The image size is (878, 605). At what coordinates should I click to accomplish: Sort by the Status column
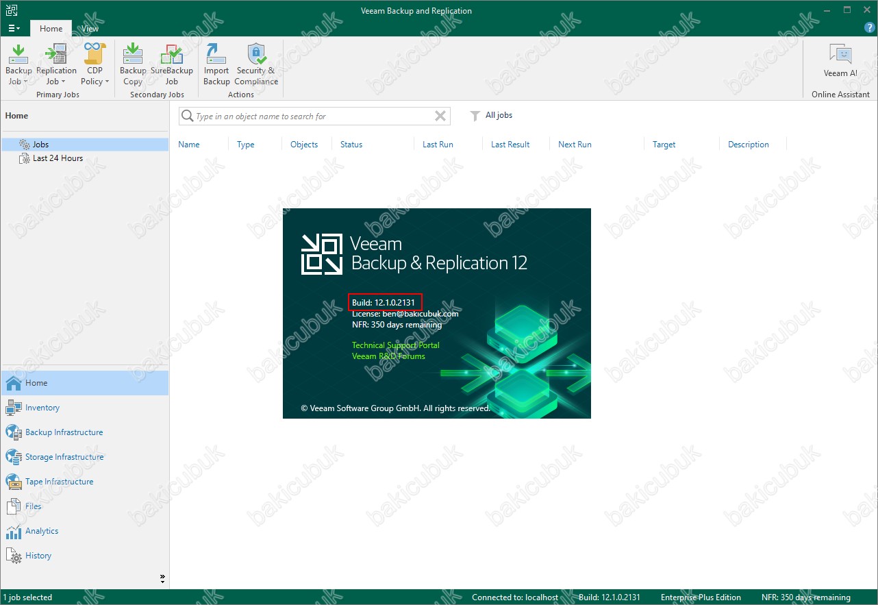click(x=351, y=145)
